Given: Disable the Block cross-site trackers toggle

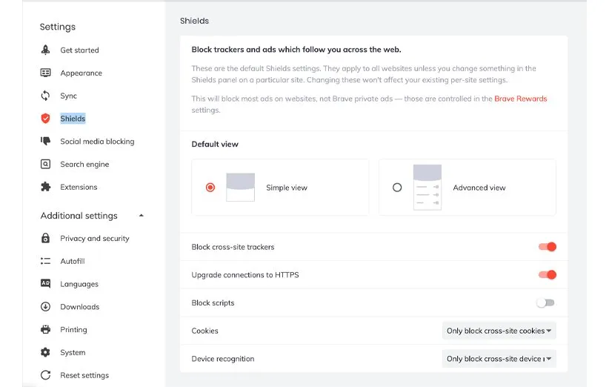Looking at the screenshot, I should (547, 247).
